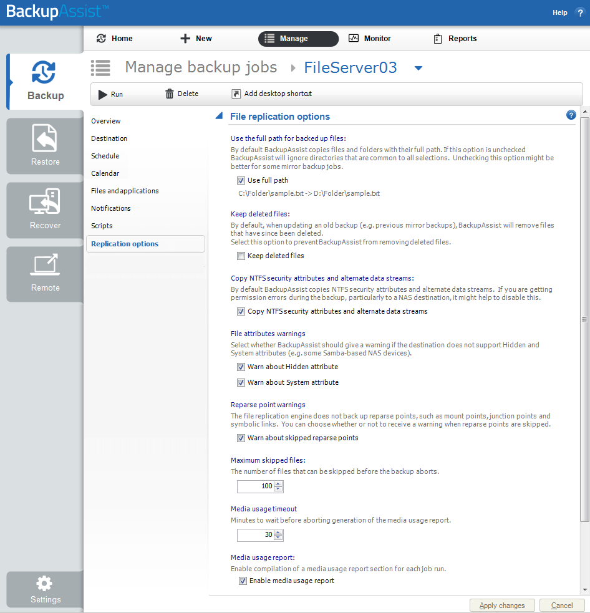Click the Delete trash can icon
590x613 pixels.
(x=169, y=94)
